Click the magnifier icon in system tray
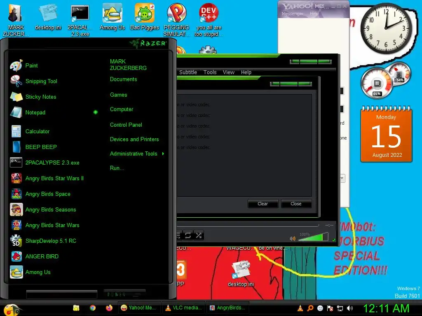Viewport: 422px width, 316px height. point(310,308)
